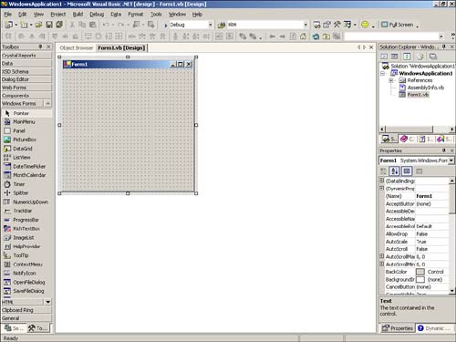Expand the (DynamicProperties) property group
The height and width of the screenshot is (342, 456).
coord(382,188)
